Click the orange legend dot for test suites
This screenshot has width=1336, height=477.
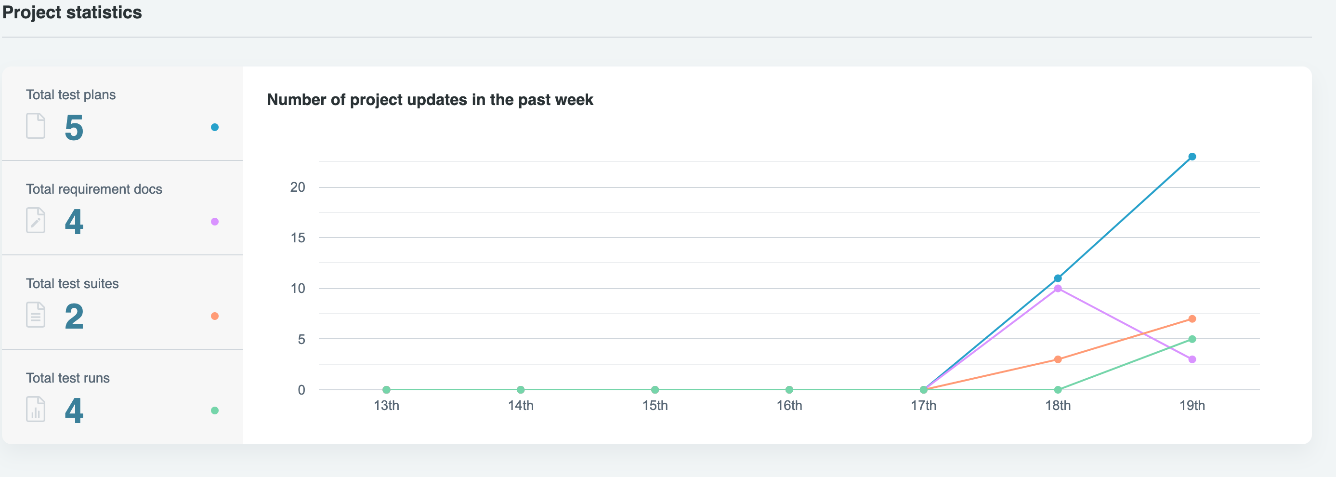pos(215,316)
